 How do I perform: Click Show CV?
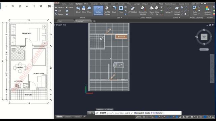tap(152, 10)
